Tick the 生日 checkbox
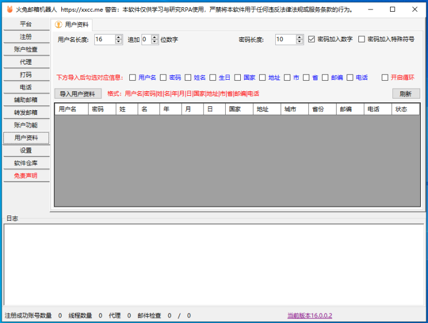This screenshot has height=323, width=428. (x=213, y=77)
